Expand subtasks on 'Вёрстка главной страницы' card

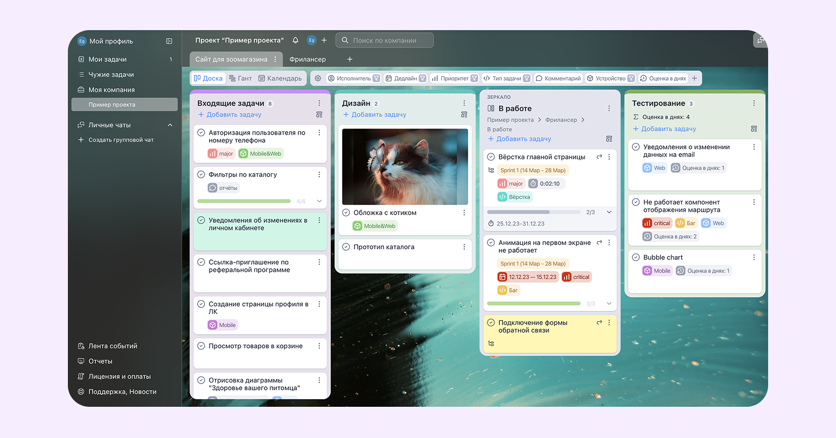(x=609, y=211)
